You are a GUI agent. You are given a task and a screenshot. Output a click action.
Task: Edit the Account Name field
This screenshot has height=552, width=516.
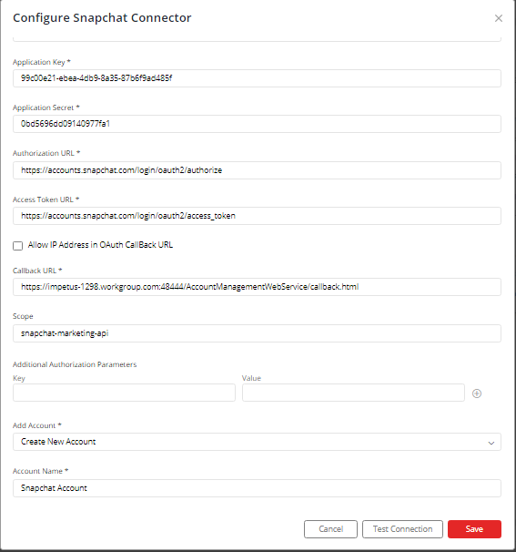click(257, 488)
